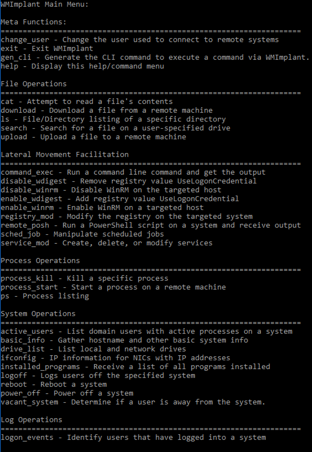
Task: Click the help menu command text
Action: pos(83,66)
